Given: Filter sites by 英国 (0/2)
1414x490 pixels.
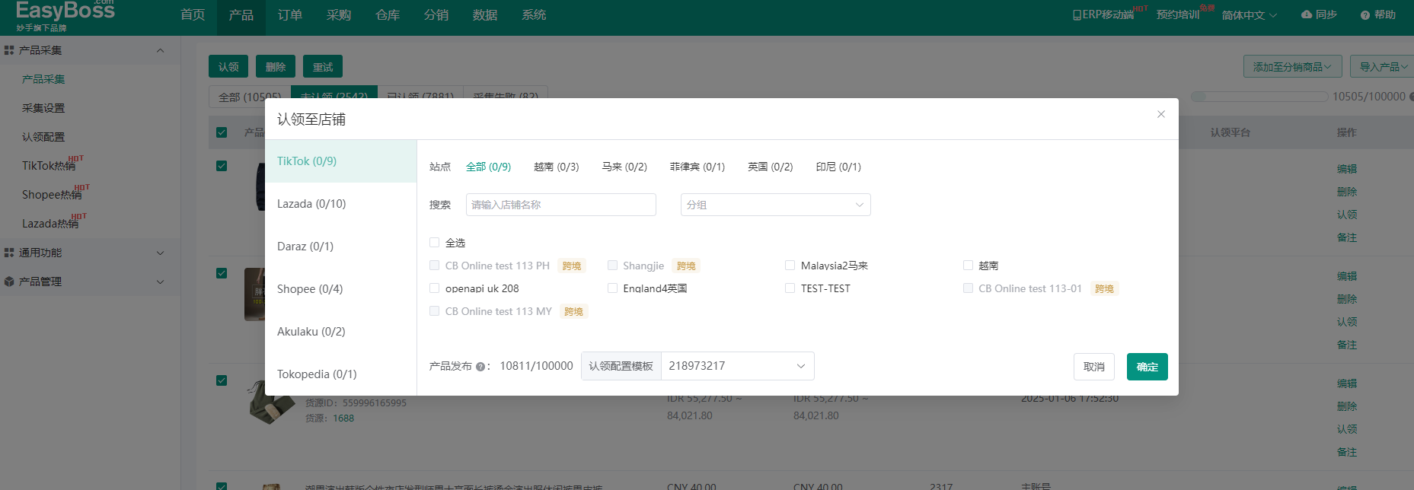Looking at the screenshot, I should (770, 167).
